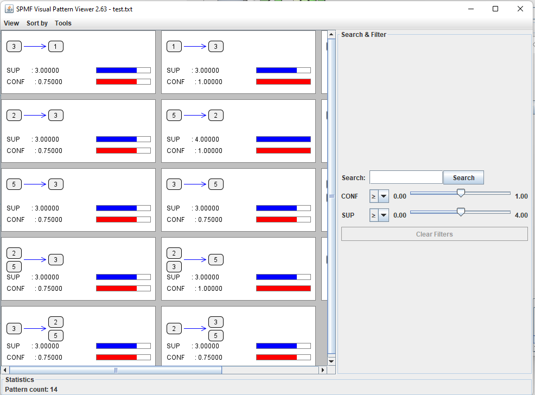
Task: Select the rule card 5 → 2
Action: pyautogui.click(x=238, y=131)
